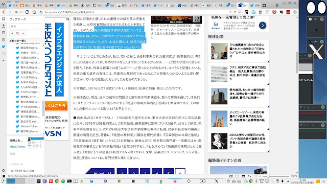Screen dimensions: 327x184
Task: Click the previous page button
Action: [100, 171]
